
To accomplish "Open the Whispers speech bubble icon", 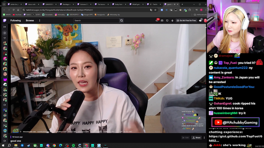I will tap(167, 21).
